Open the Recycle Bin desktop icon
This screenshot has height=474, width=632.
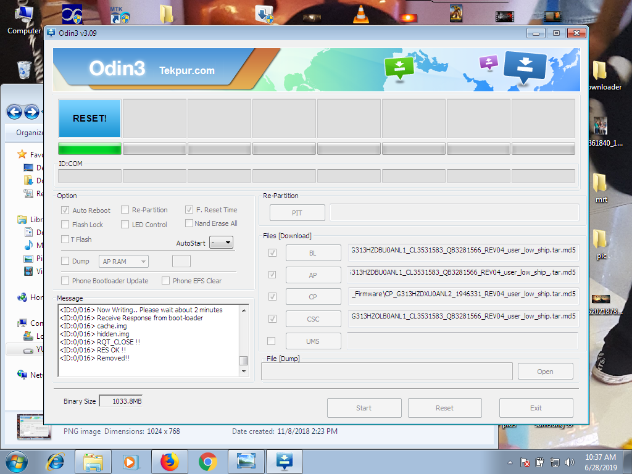point(24,70)
